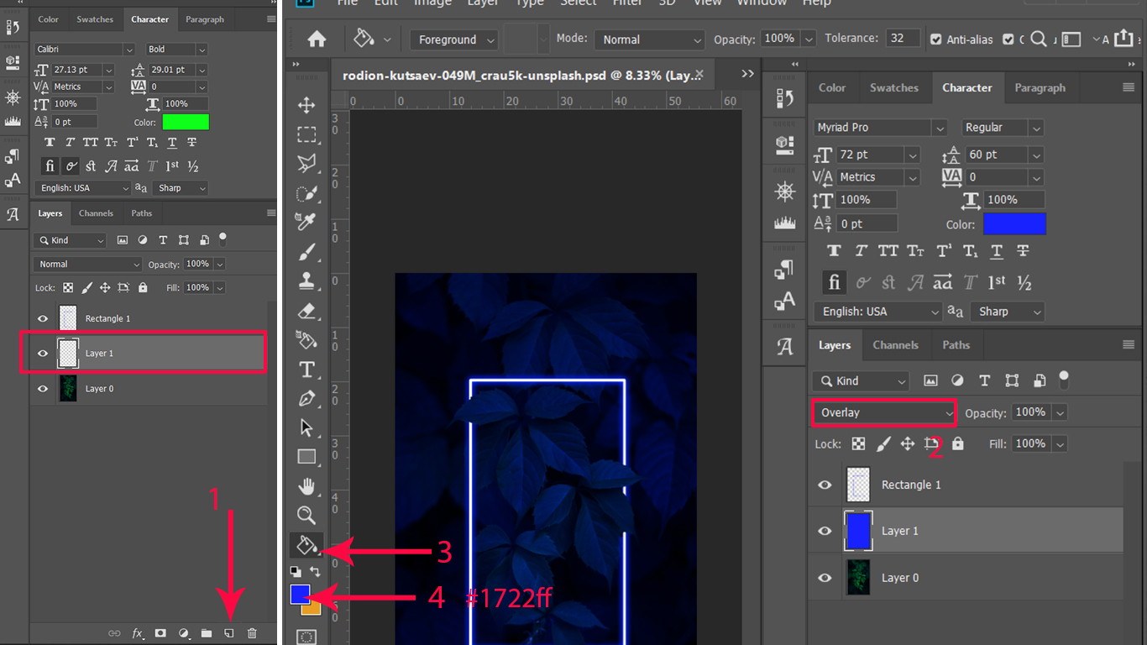Screen dimensions: 1147x645
Task: Click the new group folder icon in the left Layers panel
Action: coord(207,633)
